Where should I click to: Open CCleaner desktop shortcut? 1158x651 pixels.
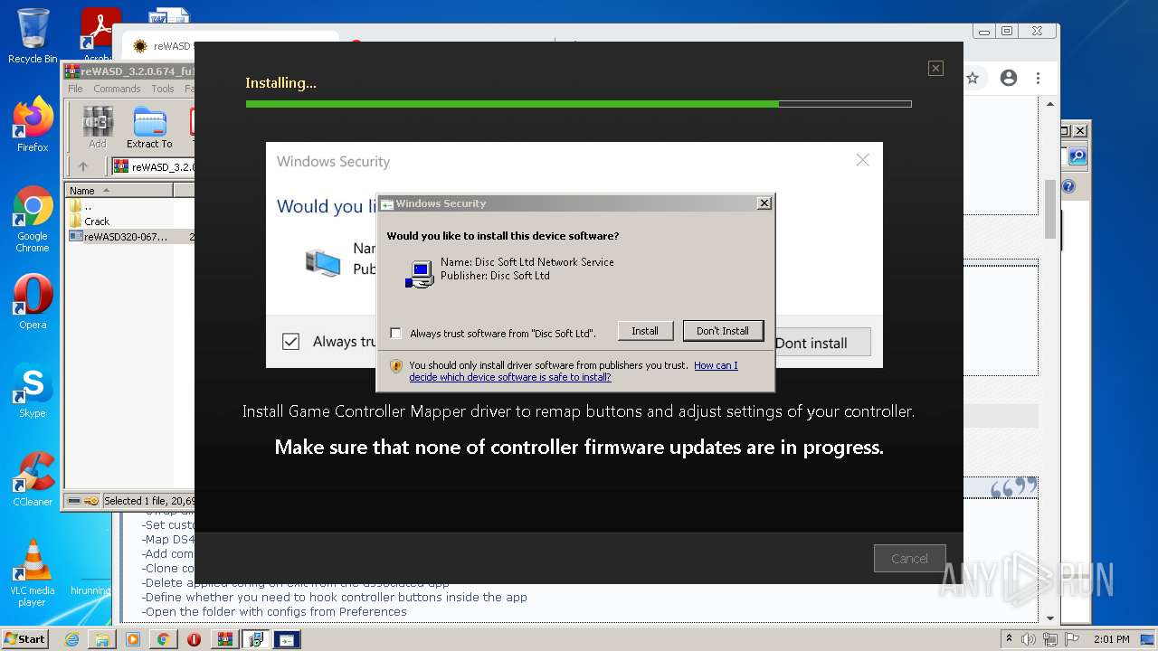tap(33, 480)
